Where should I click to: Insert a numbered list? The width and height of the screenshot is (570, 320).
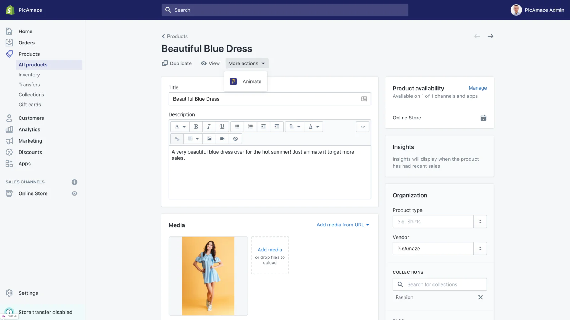250,127
